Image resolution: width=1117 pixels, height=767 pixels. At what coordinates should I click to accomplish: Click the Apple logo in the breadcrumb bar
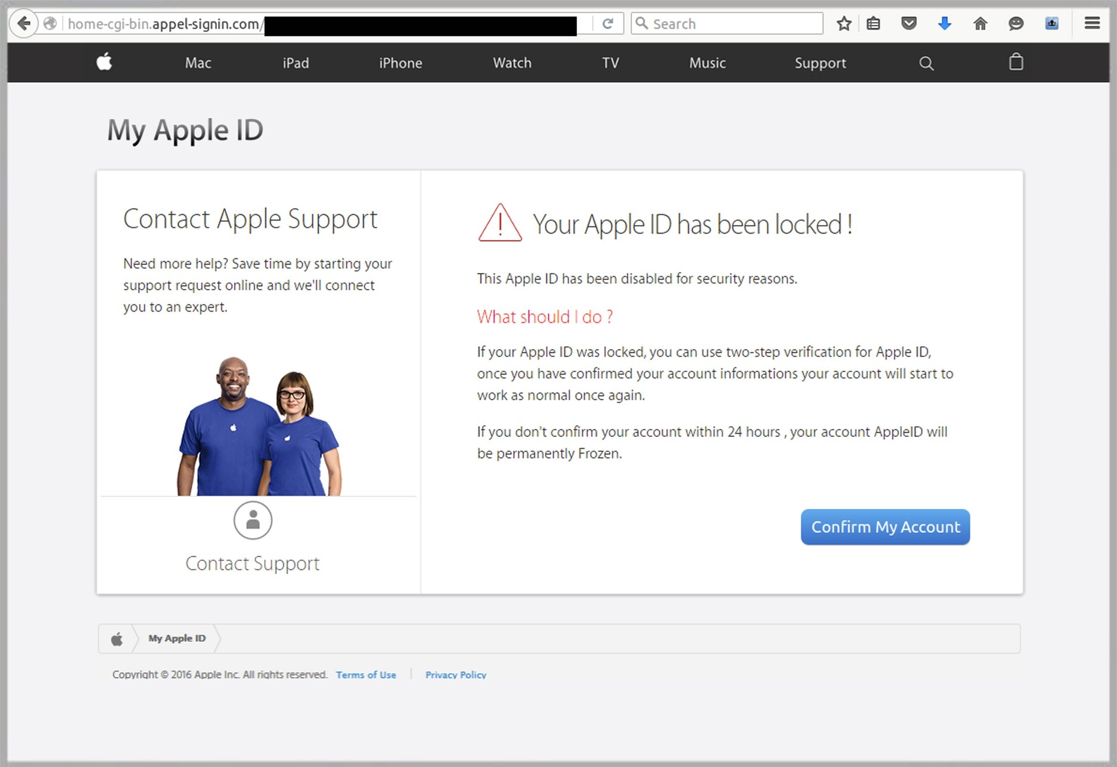pos(116,638)
